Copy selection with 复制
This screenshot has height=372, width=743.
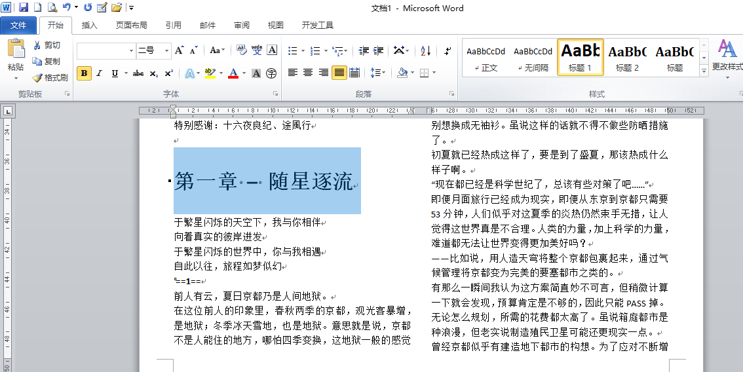click(x=47, y=61)
